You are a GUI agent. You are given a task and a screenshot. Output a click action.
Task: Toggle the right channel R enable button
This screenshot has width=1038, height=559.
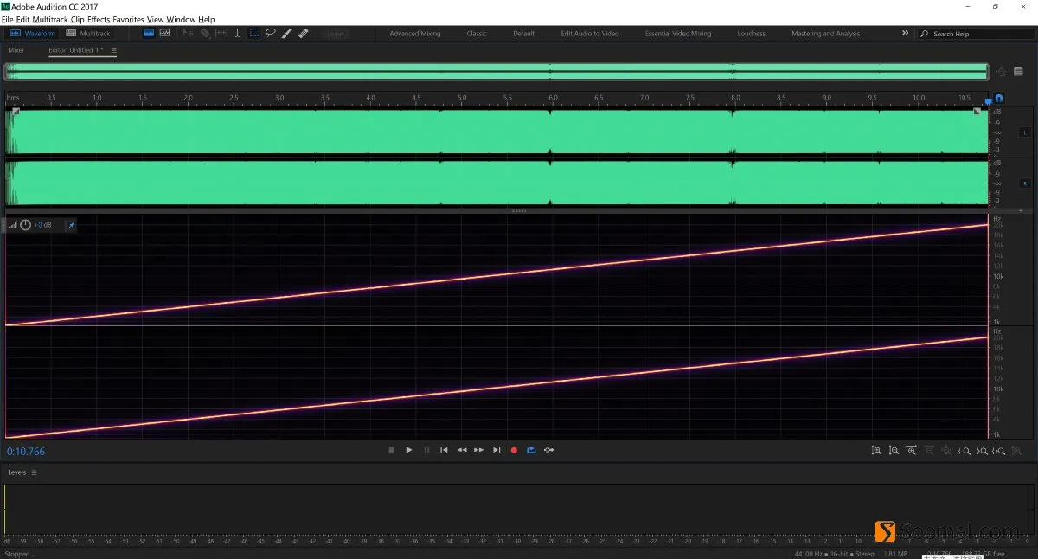[1025, 183]
